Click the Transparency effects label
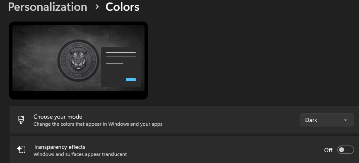This screenshot has height=163, width=359. point(59,147)
